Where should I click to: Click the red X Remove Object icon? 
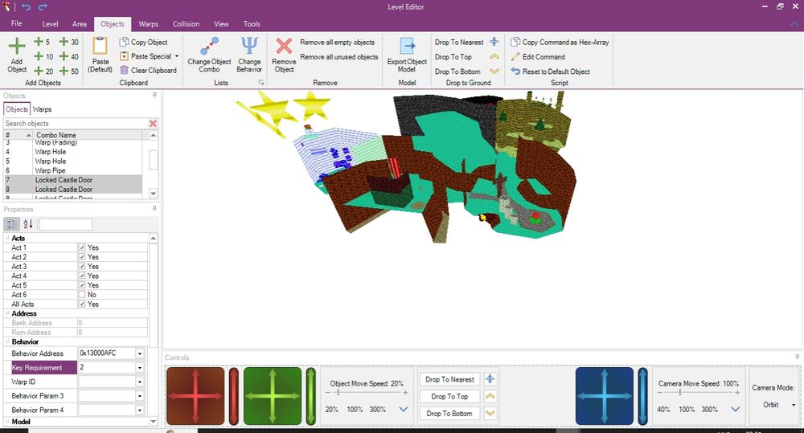pos(284,46)
